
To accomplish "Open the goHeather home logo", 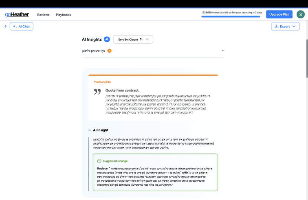I will point(17,15).
